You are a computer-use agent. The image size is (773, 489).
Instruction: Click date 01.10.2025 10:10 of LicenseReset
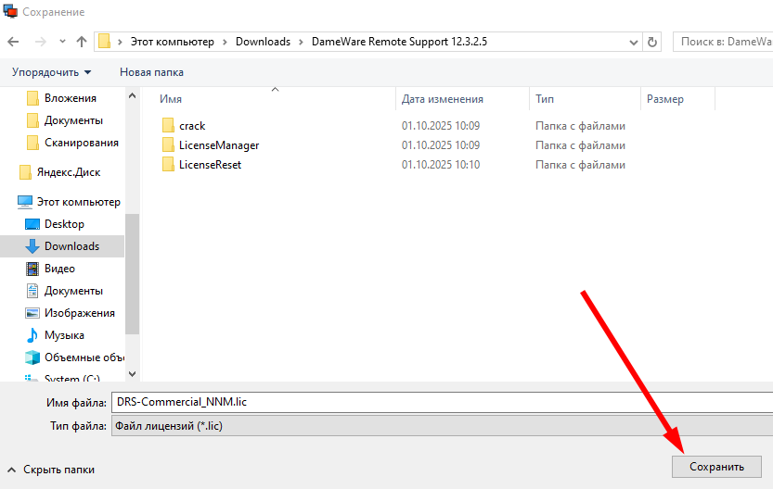point(441,165)
